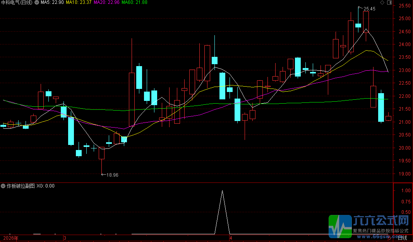The width and height of the screenshot is (413, 242).
Task: Click the 22.00 price axis label
Action: pos(404,96)
